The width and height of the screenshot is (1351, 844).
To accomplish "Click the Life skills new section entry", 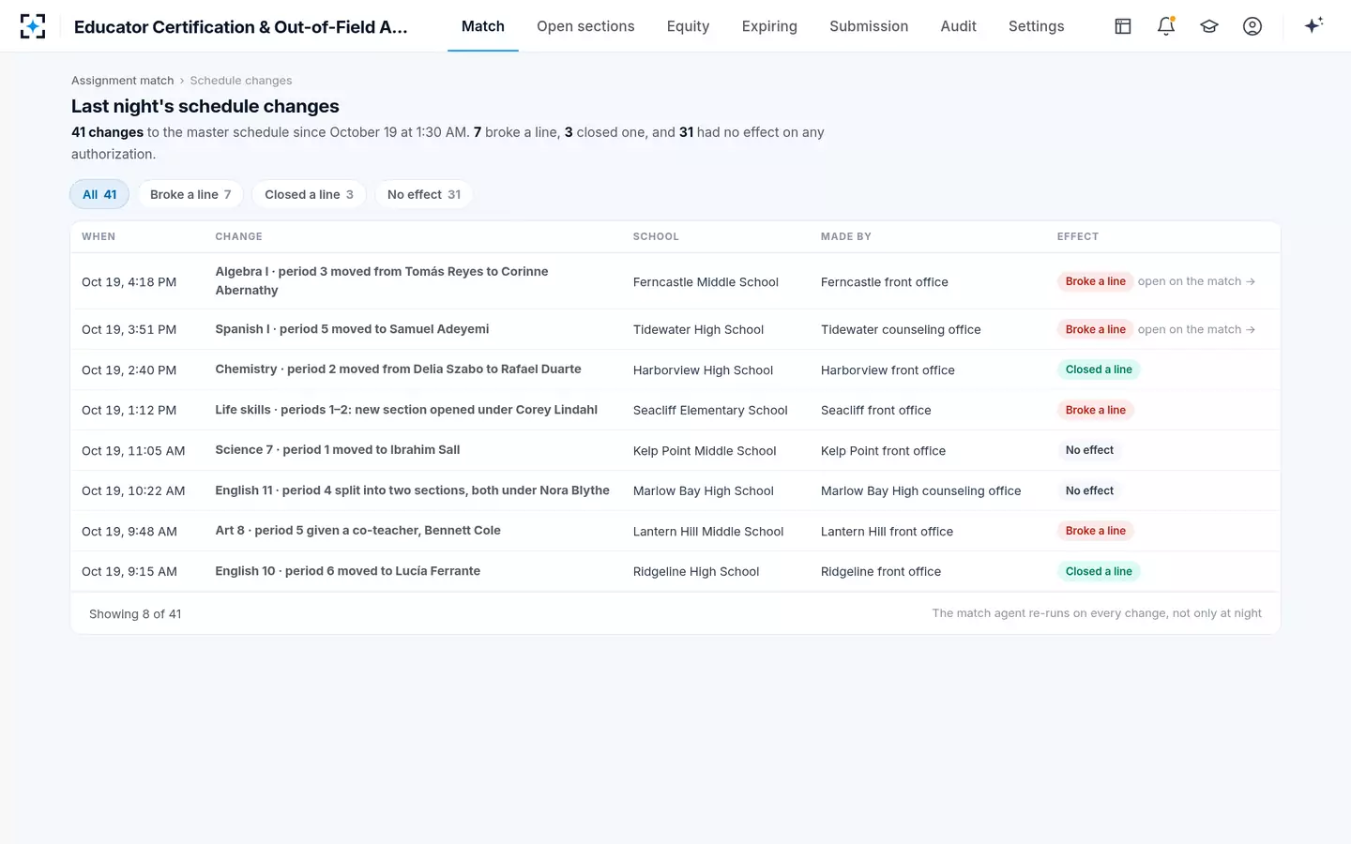I will coord(406,410).
